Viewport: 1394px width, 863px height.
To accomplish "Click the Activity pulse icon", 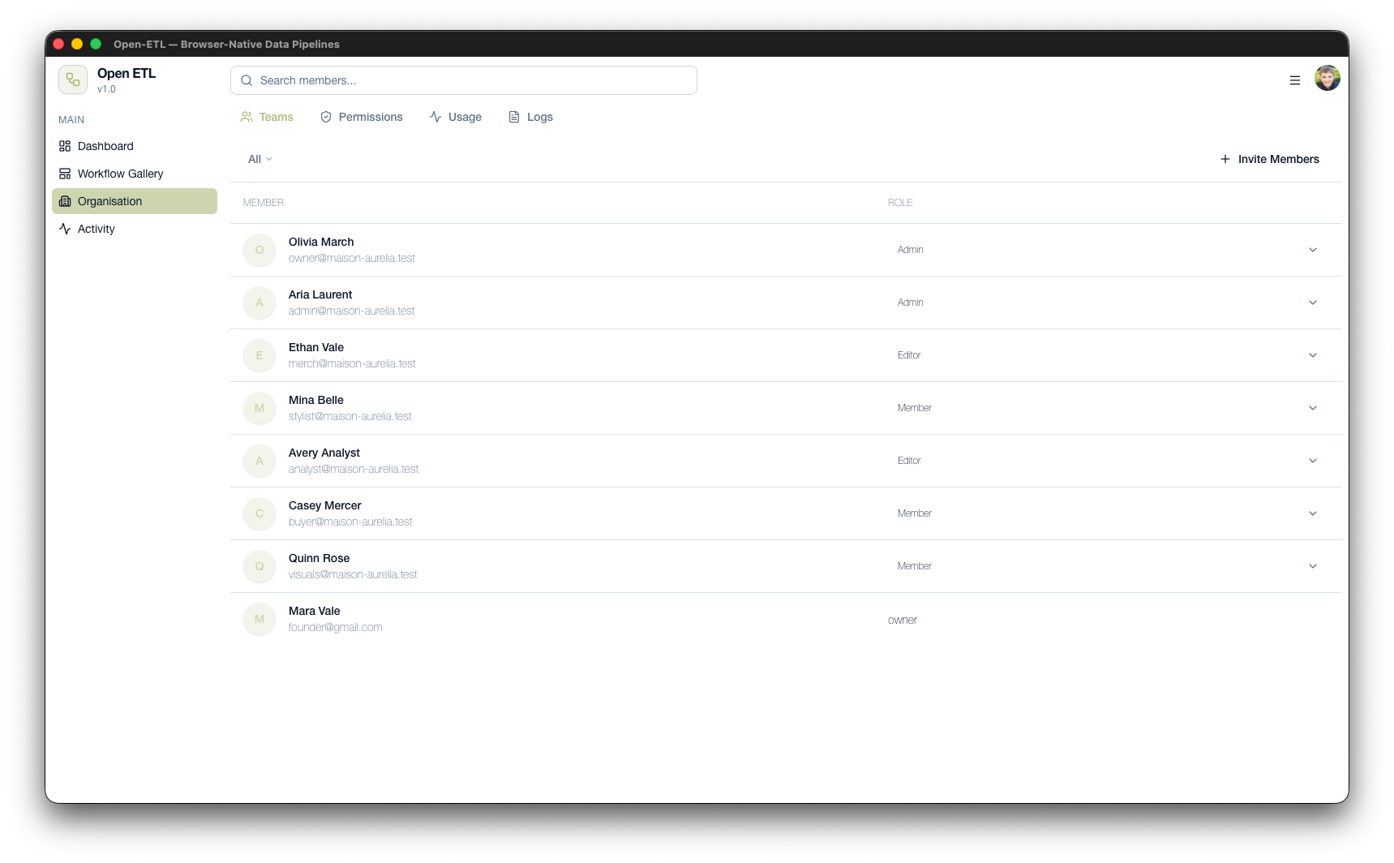I will coord(65,229).
